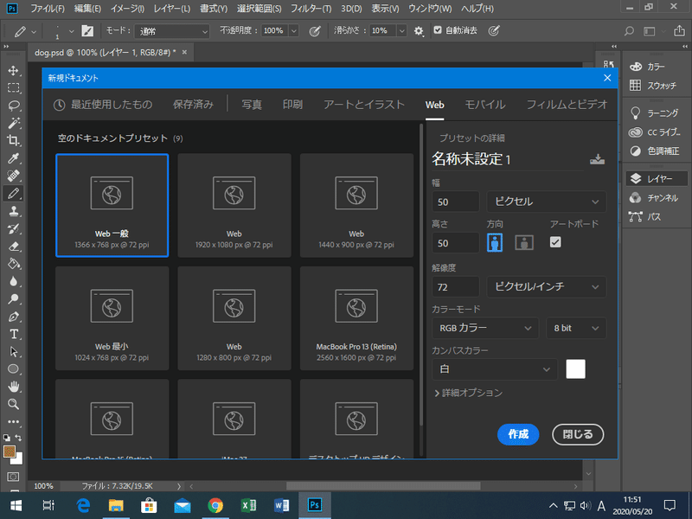Open the チャンネル panel
Viewport: 692px width, 519px height.
click(x=654, y=198)
